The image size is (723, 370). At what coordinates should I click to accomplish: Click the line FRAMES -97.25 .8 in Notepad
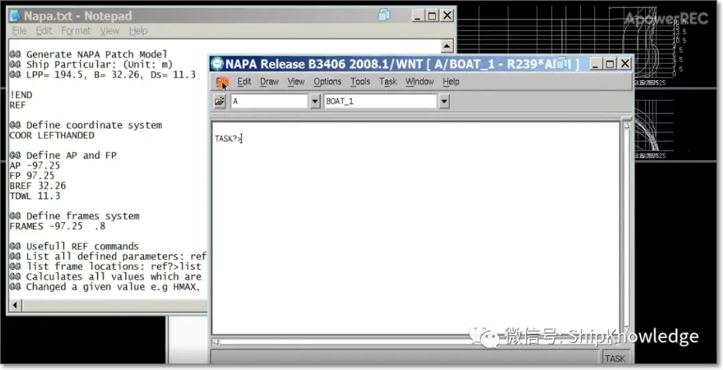point(57,226)
